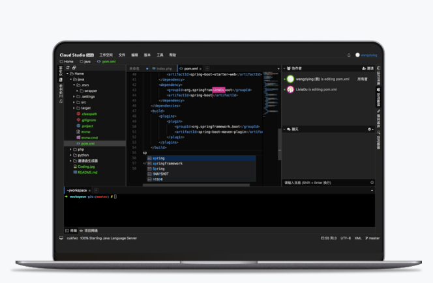Open the editor tabs dropdown arrow
The image size is (433, 283).
click(278, 68)
